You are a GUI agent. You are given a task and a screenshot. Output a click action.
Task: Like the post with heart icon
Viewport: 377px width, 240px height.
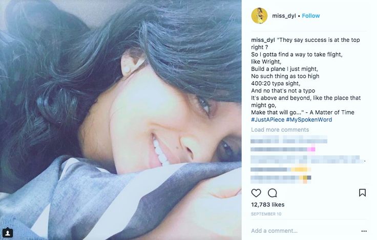[256, 193]
